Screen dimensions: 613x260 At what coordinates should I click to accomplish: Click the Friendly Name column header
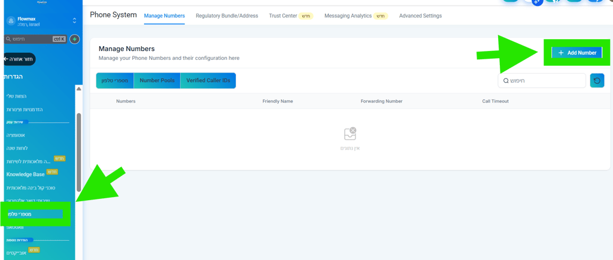point(278,101)
